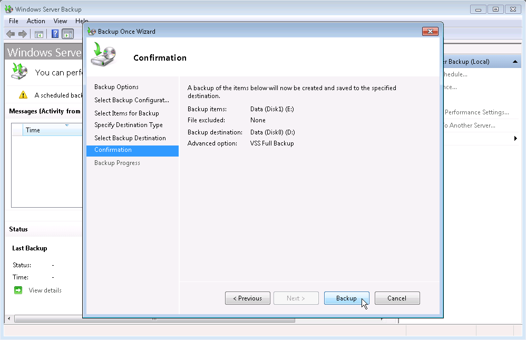Click the Show/Hide Action Pane toolbar icon
The image size is (526, 340).
(x=67, y=34)
